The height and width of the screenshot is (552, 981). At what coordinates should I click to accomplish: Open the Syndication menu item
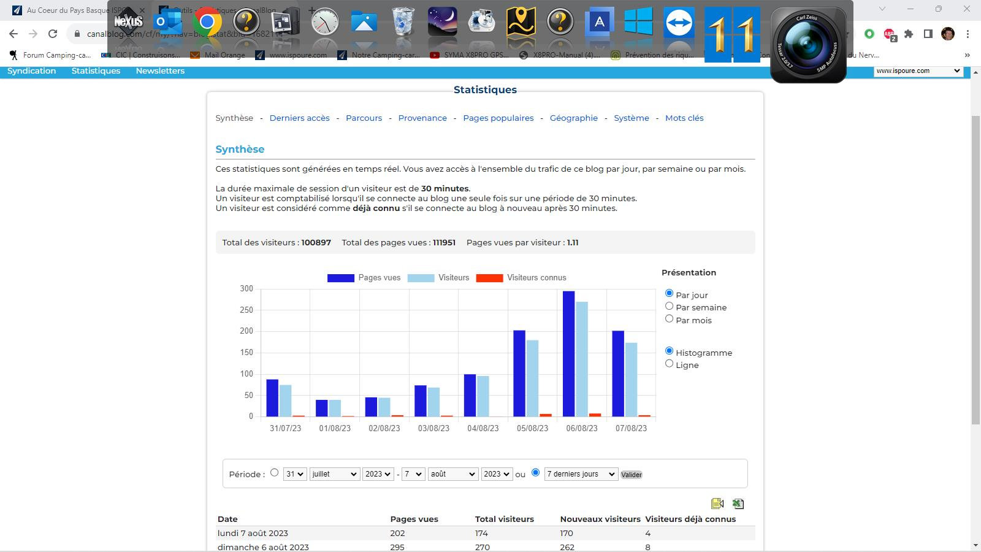(x=32, y=71)
